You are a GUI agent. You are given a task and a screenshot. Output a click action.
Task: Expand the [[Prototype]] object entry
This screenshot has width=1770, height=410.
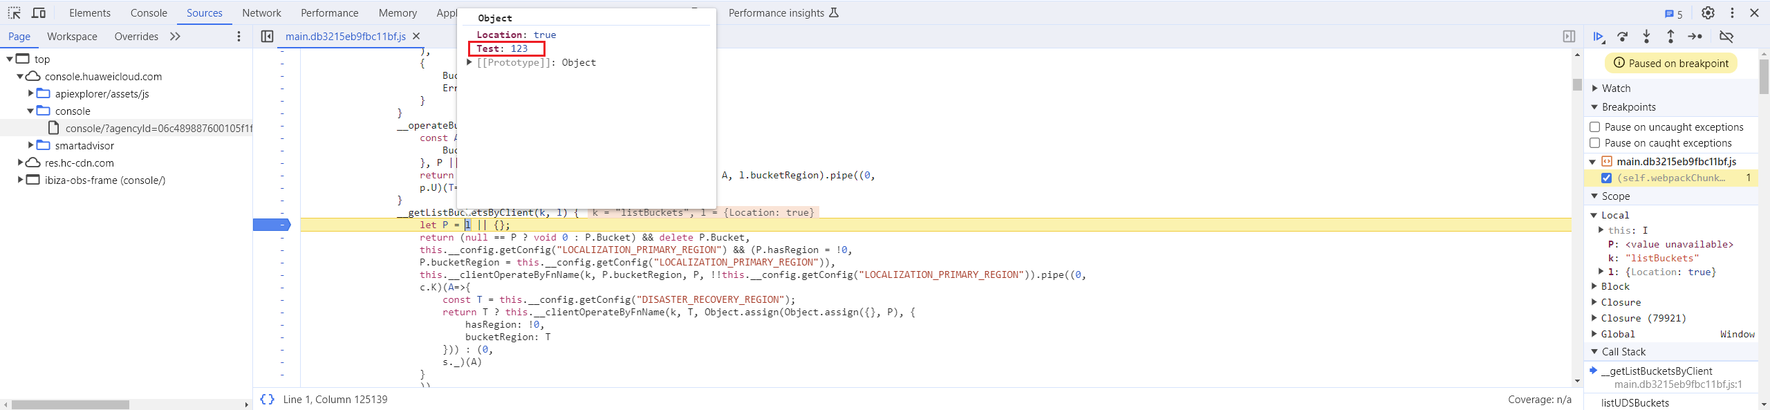469,62
